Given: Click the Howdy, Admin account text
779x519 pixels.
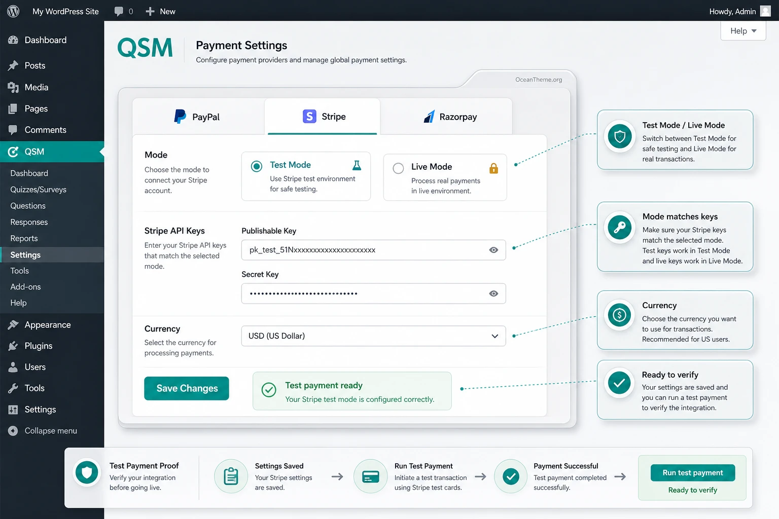Looking at the screenshot, I should pos(732,11).
